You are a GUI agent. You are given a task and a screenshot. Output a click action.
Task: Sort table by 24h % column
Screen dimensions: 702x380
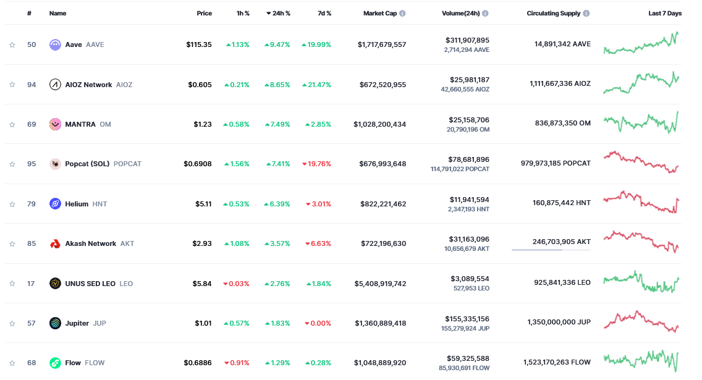278,14
